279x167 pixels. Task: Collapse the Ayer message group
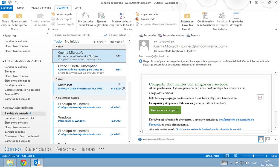(56, 79)
